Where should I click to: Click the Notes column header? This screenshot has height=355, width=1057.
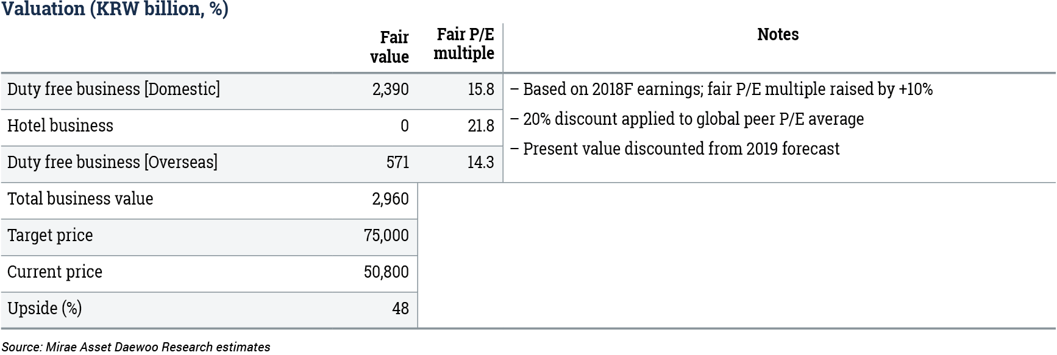[778, 34]
